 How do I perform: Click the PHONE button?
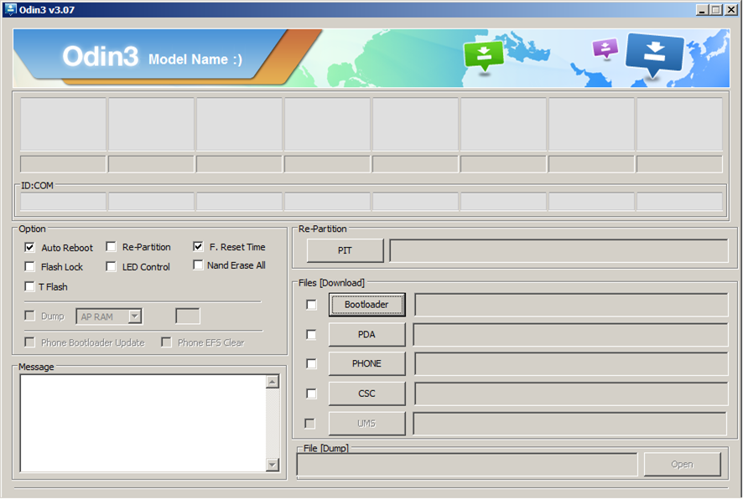point(366,363)
